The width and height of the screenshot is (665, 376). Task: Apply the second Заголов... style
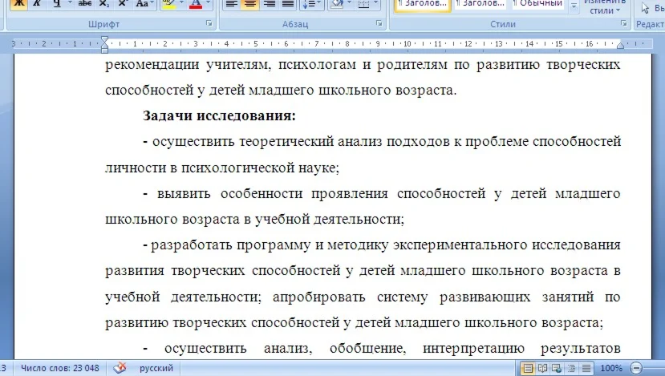click(x=480, y=4)
